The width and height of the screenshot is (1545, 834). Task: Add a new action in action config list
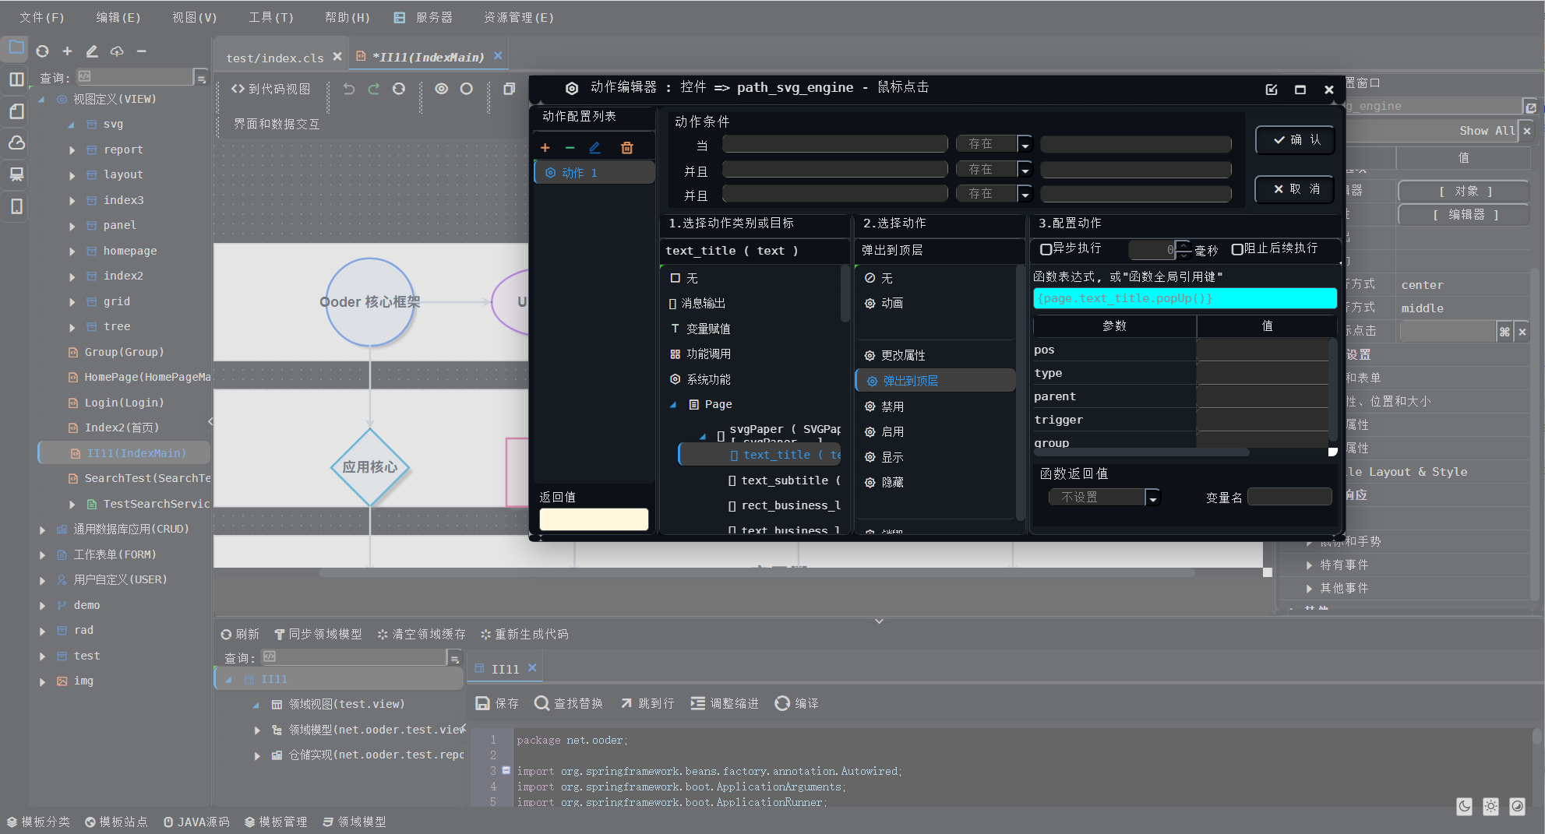[545, 148]
